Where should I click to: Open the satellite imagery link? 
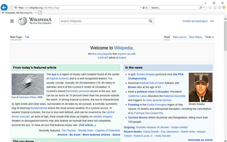[x=103, y=116]
